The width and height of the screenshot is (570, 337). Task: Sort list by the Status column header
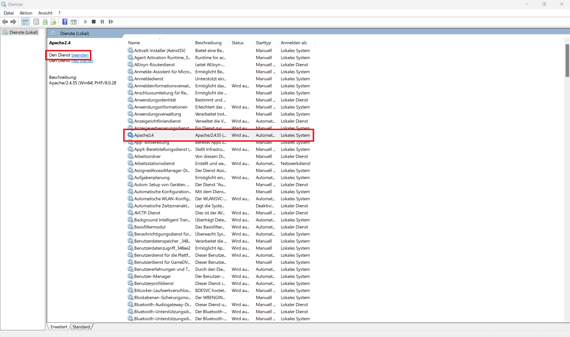[x=237, y=43]
